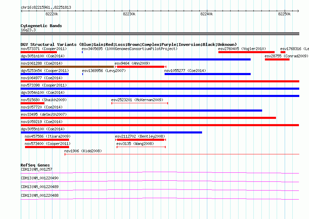Click the 82250k ruler position label

click(284, 14)
